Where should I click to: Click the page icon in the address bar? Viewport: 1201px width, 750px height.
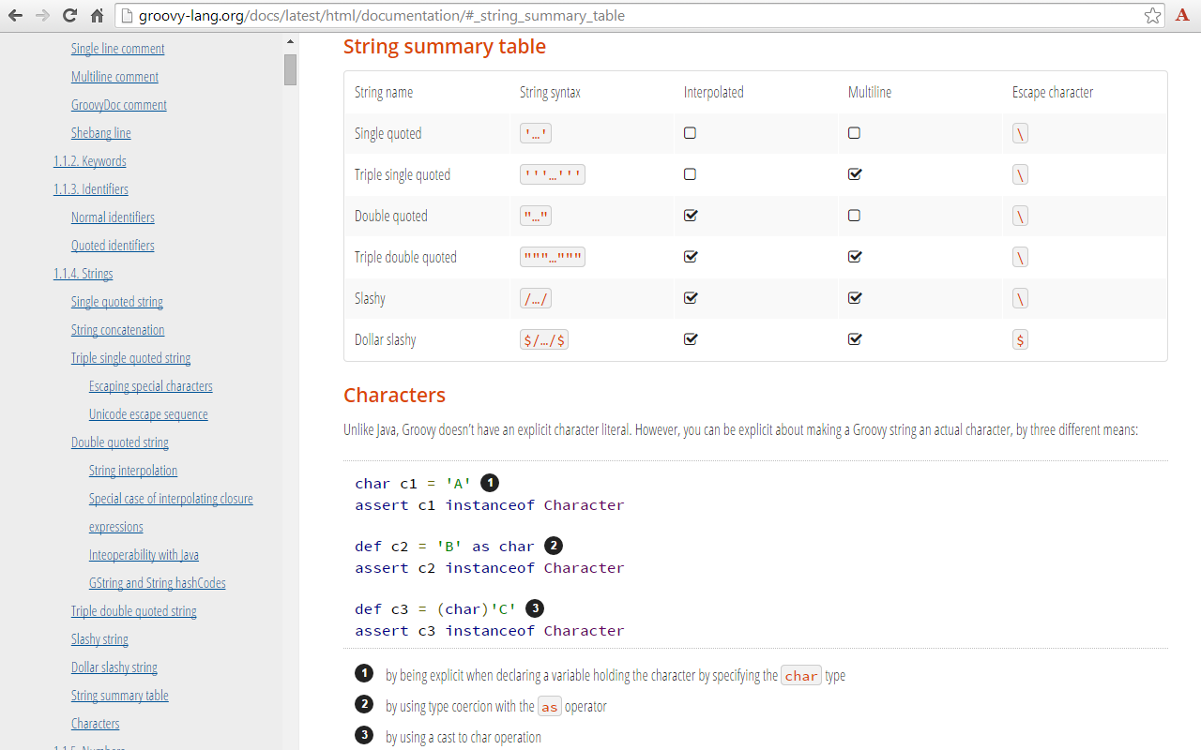click(127, 15)
